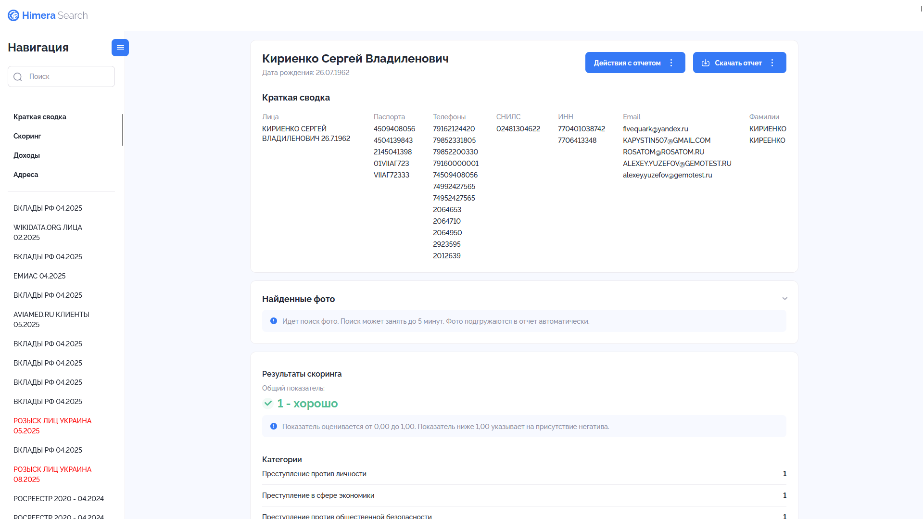Screen dimensions: 923x519
Task: Go to Адреса in navigation
Action: pyautogui.click(x=26, y=175)
